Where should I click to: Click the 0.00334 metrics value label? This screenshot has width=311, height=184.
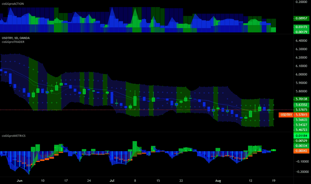(x=301, y=146)
